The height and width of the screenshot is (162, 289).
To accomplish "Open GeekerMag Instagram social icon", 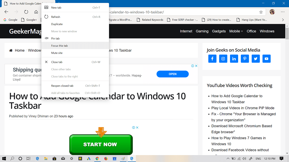I will [x=223, y=59].
